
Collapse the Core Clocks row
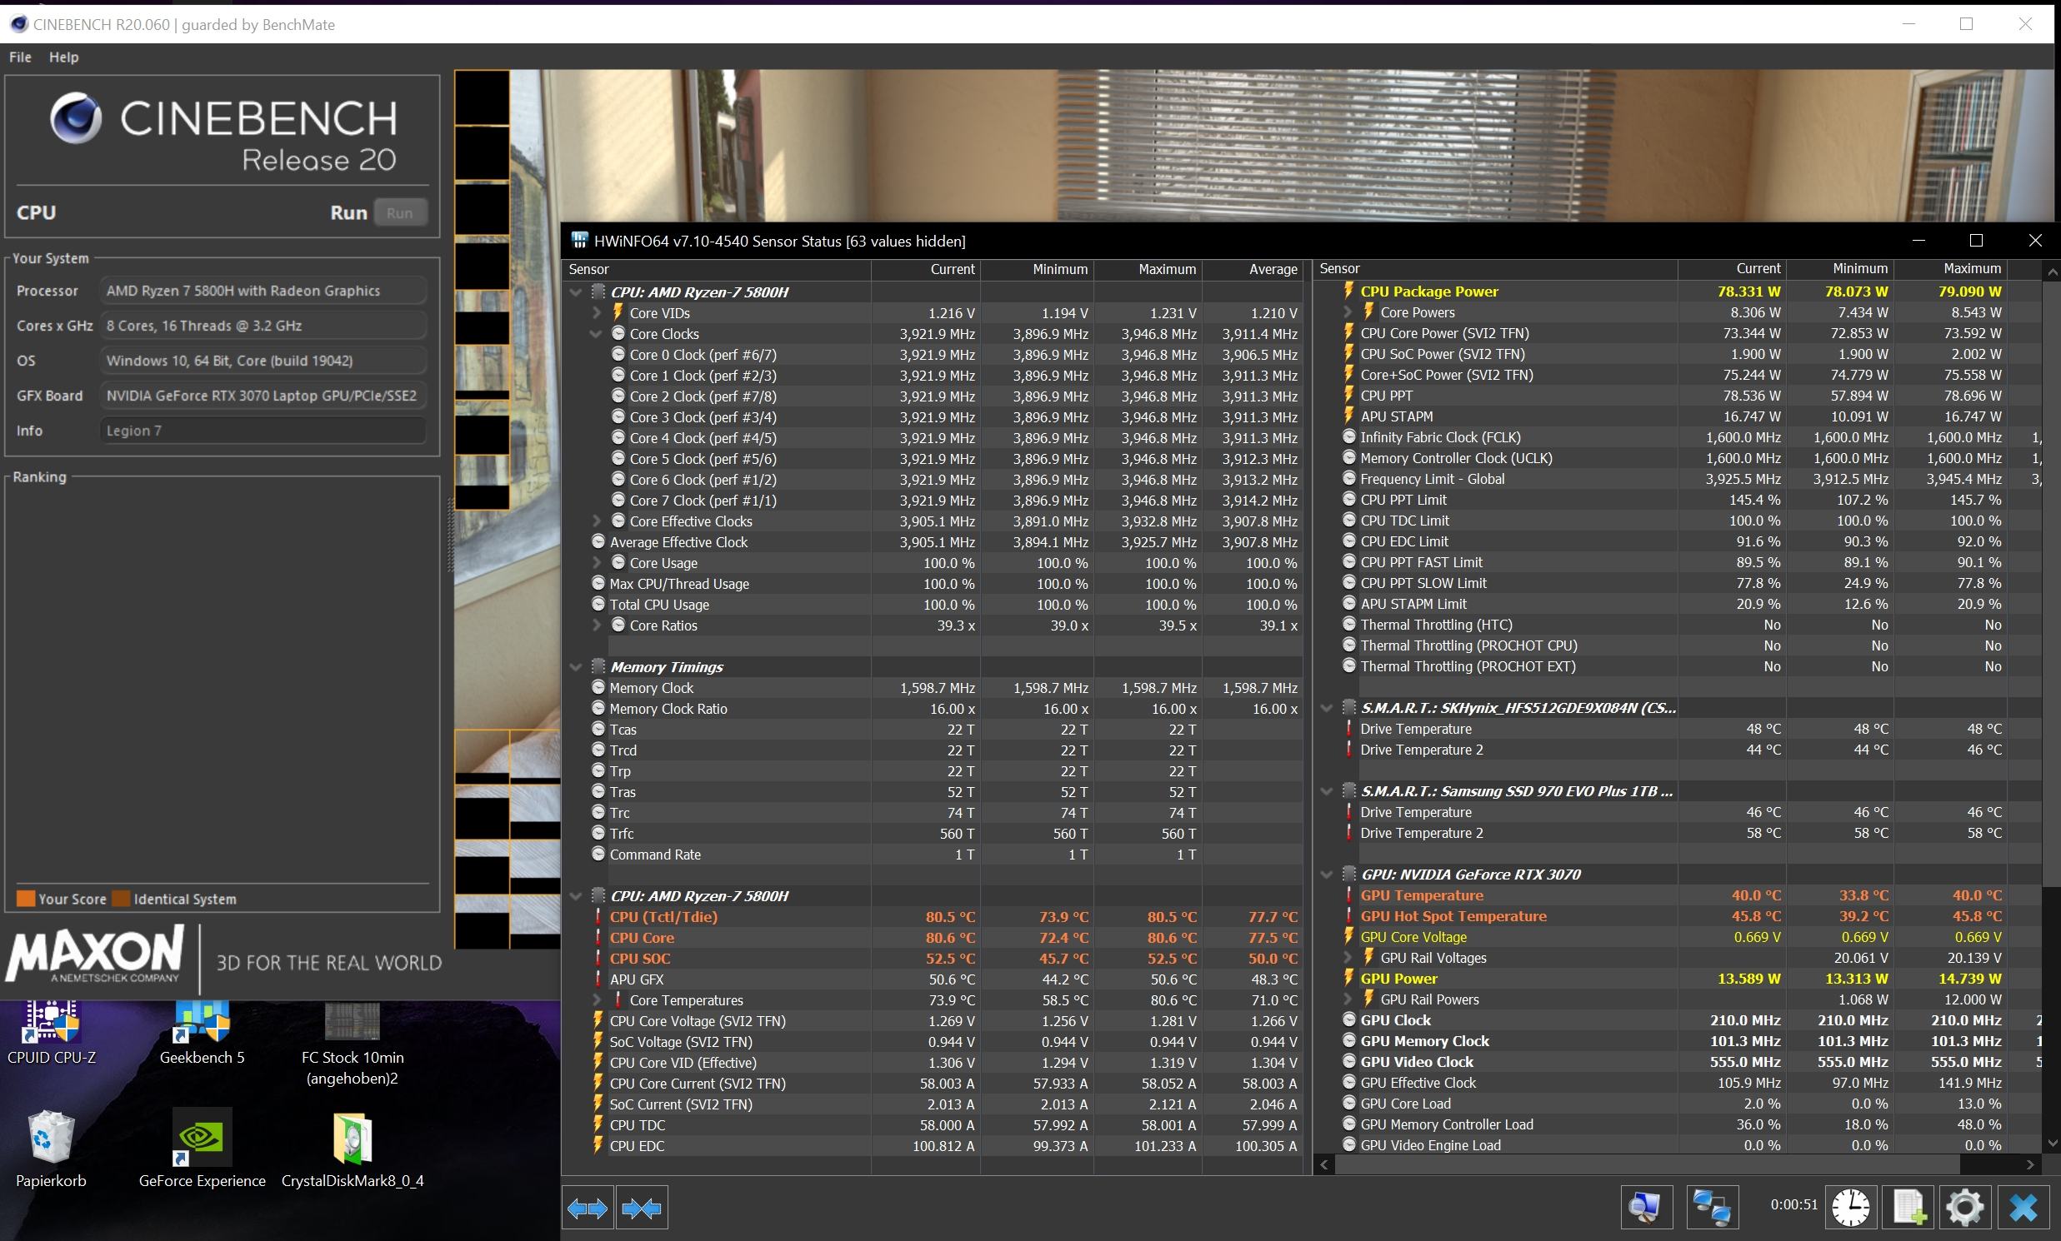click(x=597, y=333)
